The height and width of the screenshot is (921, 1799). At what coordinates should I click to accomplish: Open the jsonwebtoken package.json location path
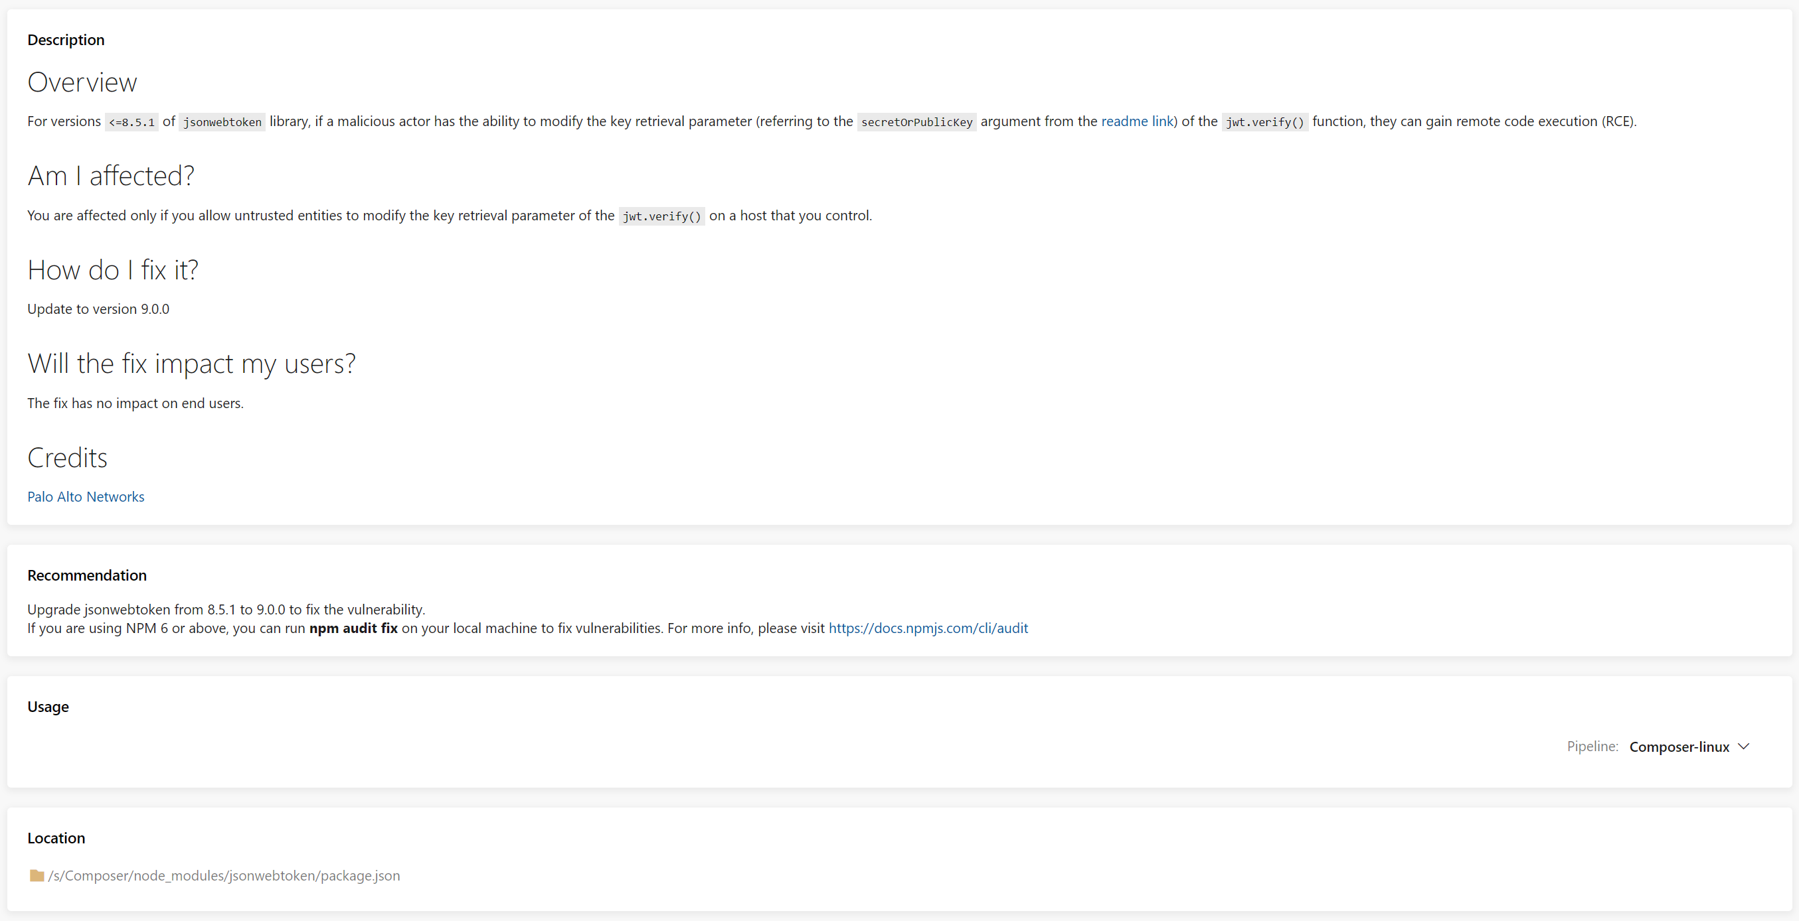click(x=224, y=876)
